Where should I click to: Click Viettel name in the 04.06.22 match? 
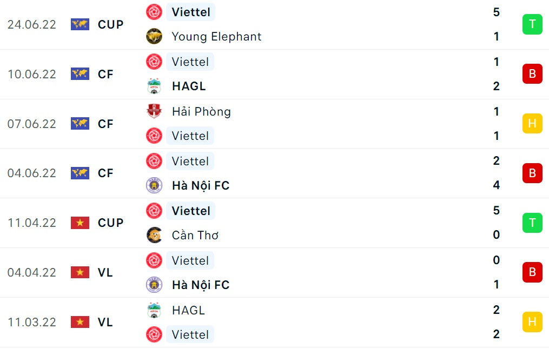coord(190,161)
